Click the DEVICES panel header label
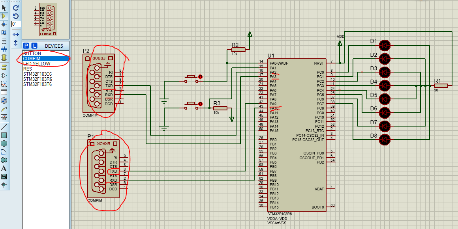The image size is (458, 229). (54, 46)
